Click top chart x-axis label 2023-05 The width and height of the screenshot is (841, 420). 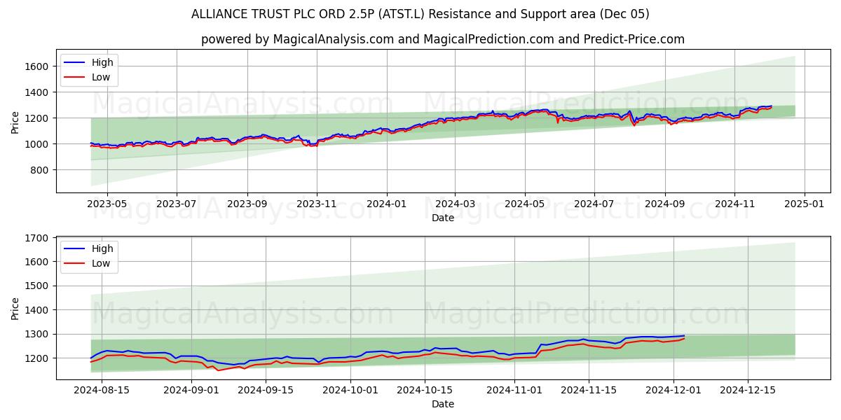coord(107,205)
